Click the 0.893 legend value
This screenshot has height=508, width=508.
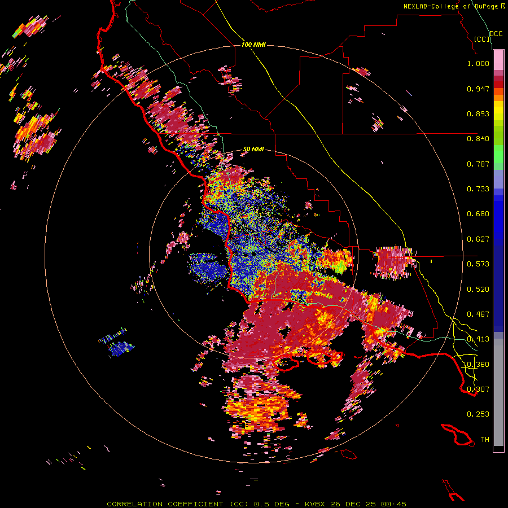478,113
